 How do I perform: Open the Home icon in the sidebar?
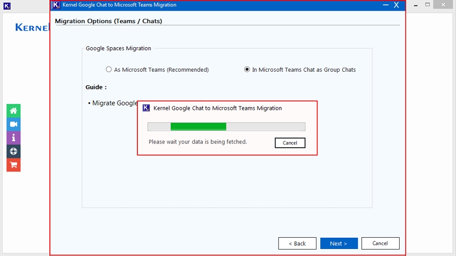[x=13, y=110]
